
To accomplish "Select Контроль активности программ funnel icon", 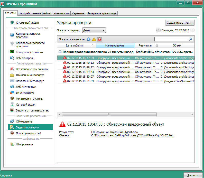I will (x=12, y=44).
